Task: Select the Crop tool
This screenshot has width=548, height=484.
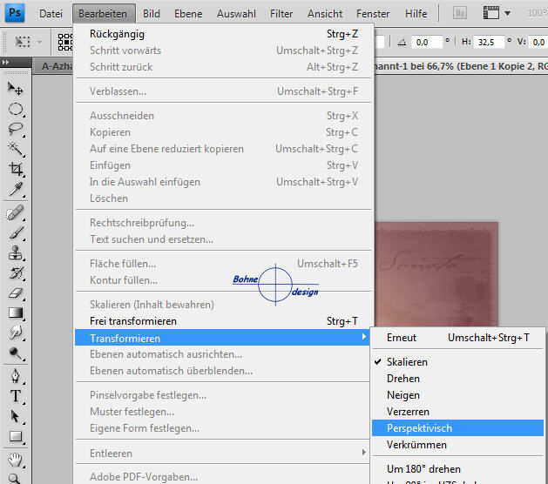Action: click(x=16, y=169)
